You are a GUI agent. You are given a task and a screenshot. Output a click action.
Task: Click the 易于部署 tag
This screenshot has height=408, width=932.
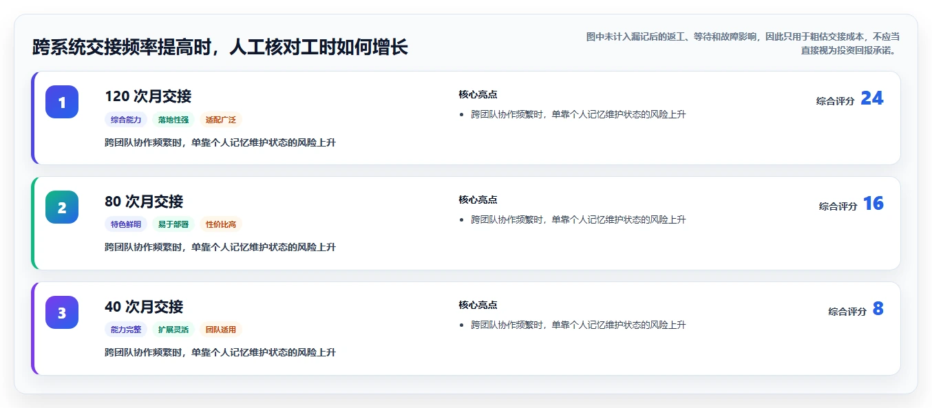[x=173, y=224]
